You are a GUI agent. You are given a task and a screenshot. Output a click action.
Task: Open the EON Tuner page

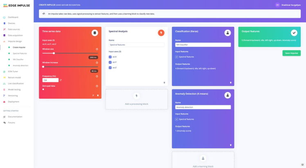pyautogui.click(x=13, y=71)
